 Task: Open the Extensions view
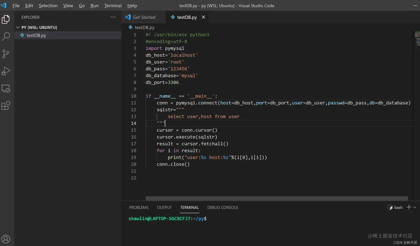point(6,106)
